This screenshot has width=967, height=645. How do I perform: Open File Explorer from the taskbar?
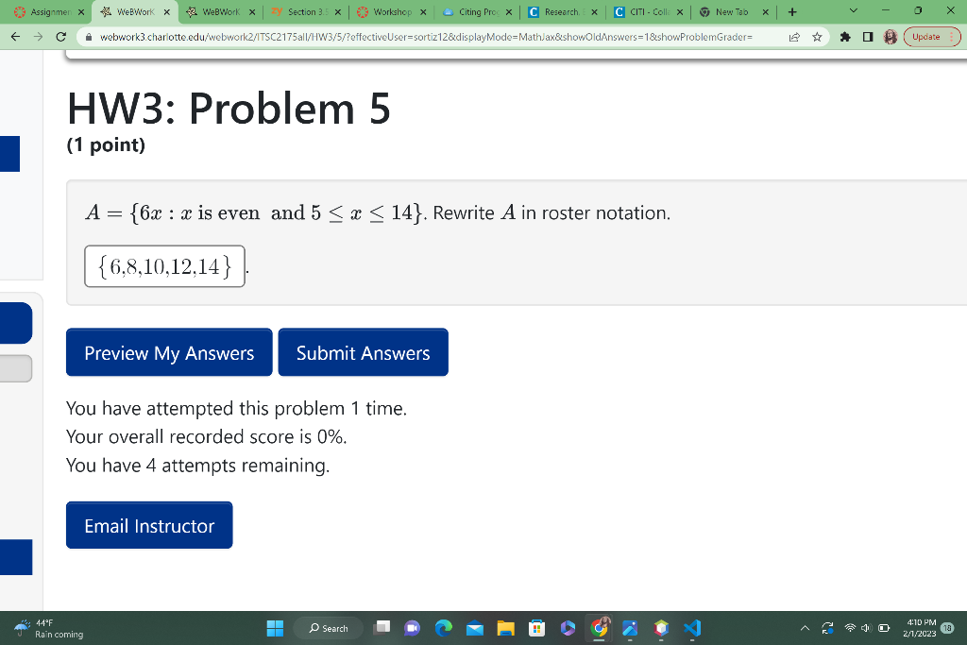tap(506, 627)
